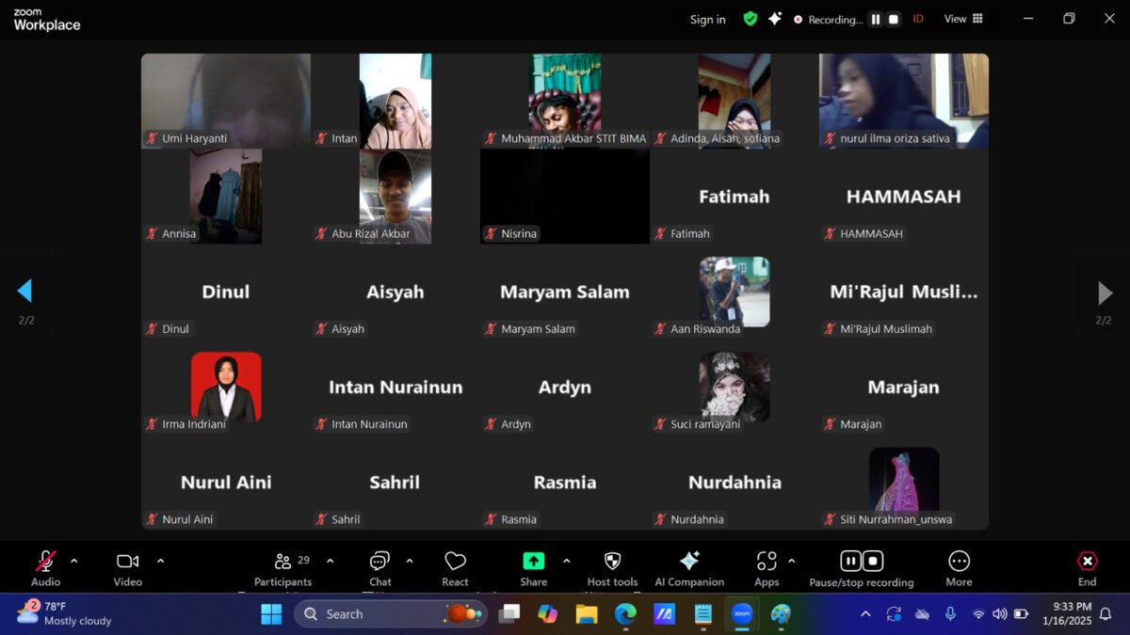This screenshot has height=635, width=1130.
Task: End the meeting
Action: [x=1087, y=568]
